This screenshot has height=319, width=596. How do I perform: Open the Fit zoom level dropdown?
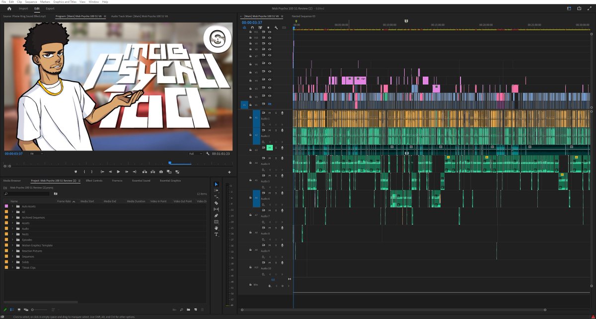tap(36, 154)
